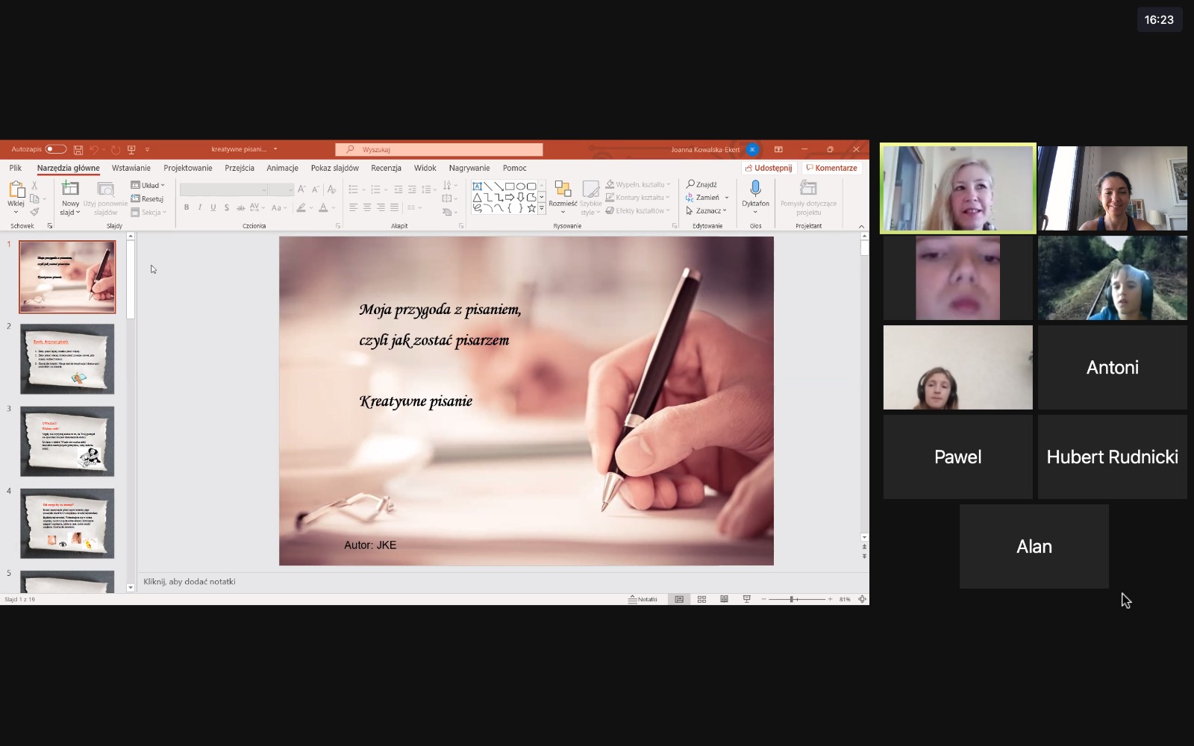The width and height of the screenshot is (1194, 746).
Task: Expand the Zaznacz selection dropdown
Action: click(707, 210)
